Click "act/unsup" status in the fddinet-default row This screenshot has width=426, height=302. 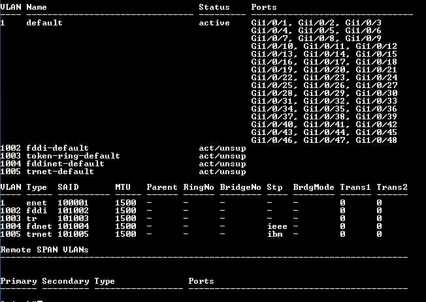point(222,164)
